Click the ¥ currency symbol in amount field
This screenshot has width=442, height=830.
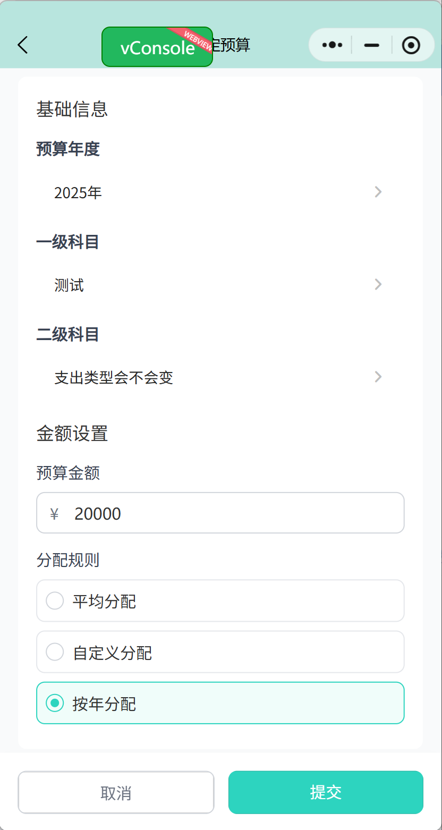[x=54, y=513]
